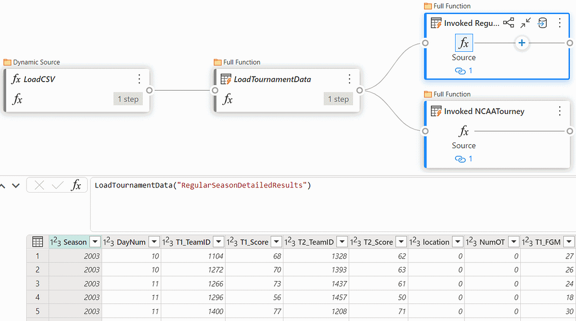Collapse formula bar with up chevron
The width and height of the screenshot is (576, 321).
point(3,186)
